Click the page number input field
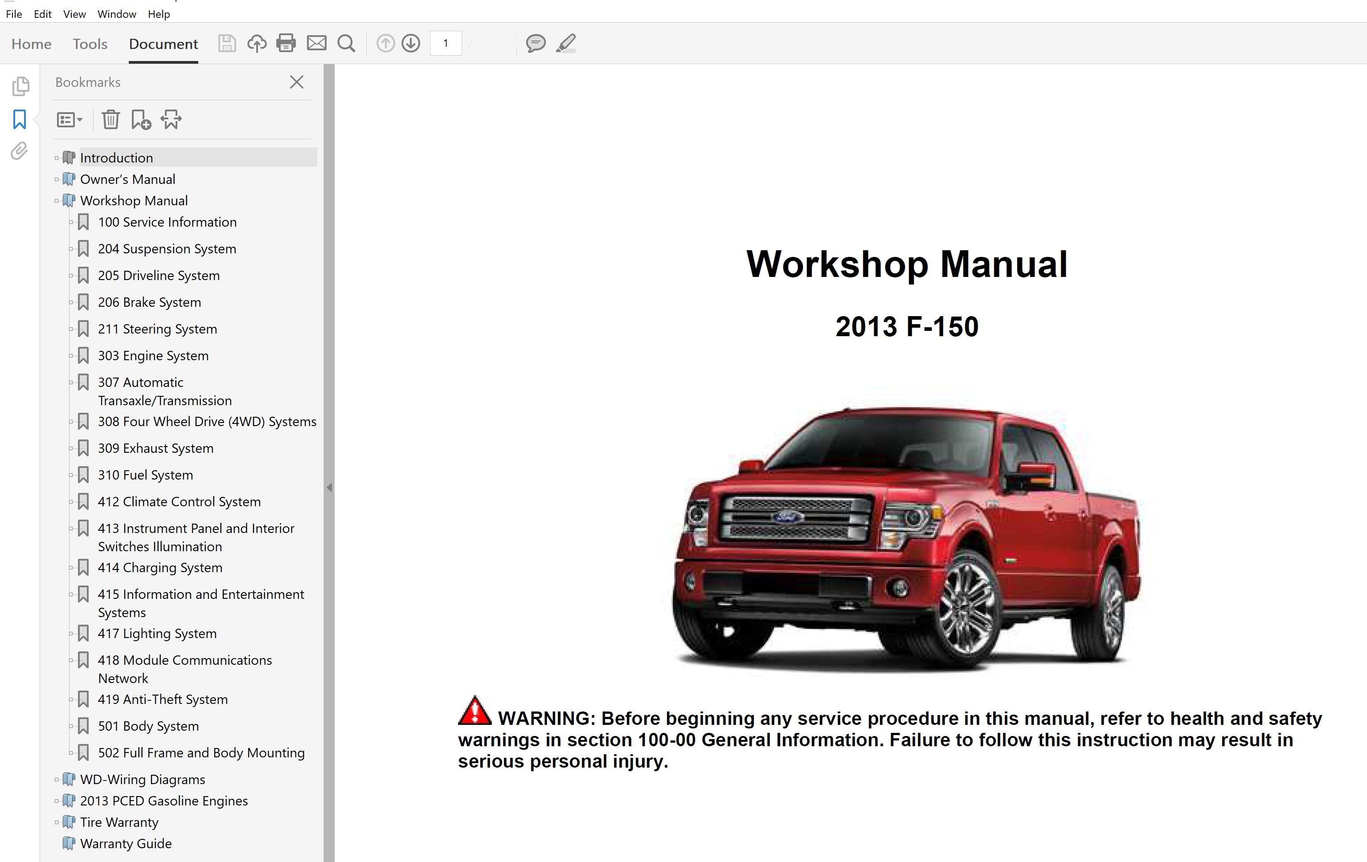Screen dimensions: 1367x862 click(x=446, y=44)
